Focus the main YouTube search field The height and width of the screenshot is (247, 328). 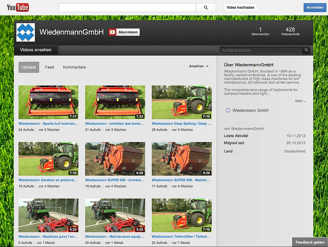127,8
